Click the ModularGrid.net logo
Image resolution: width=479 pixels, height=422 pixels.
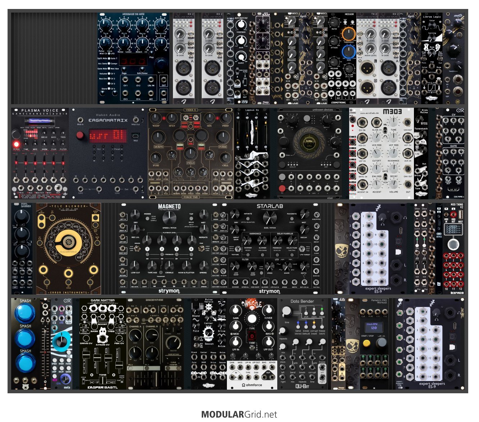tap(239, 414)
